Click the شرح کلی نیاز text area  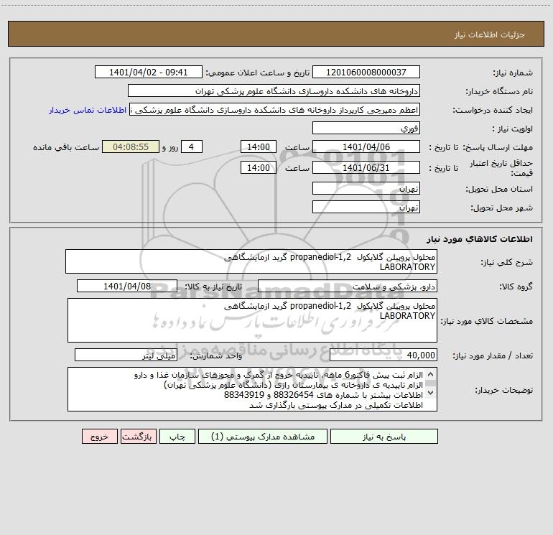[x=251, y=261]
